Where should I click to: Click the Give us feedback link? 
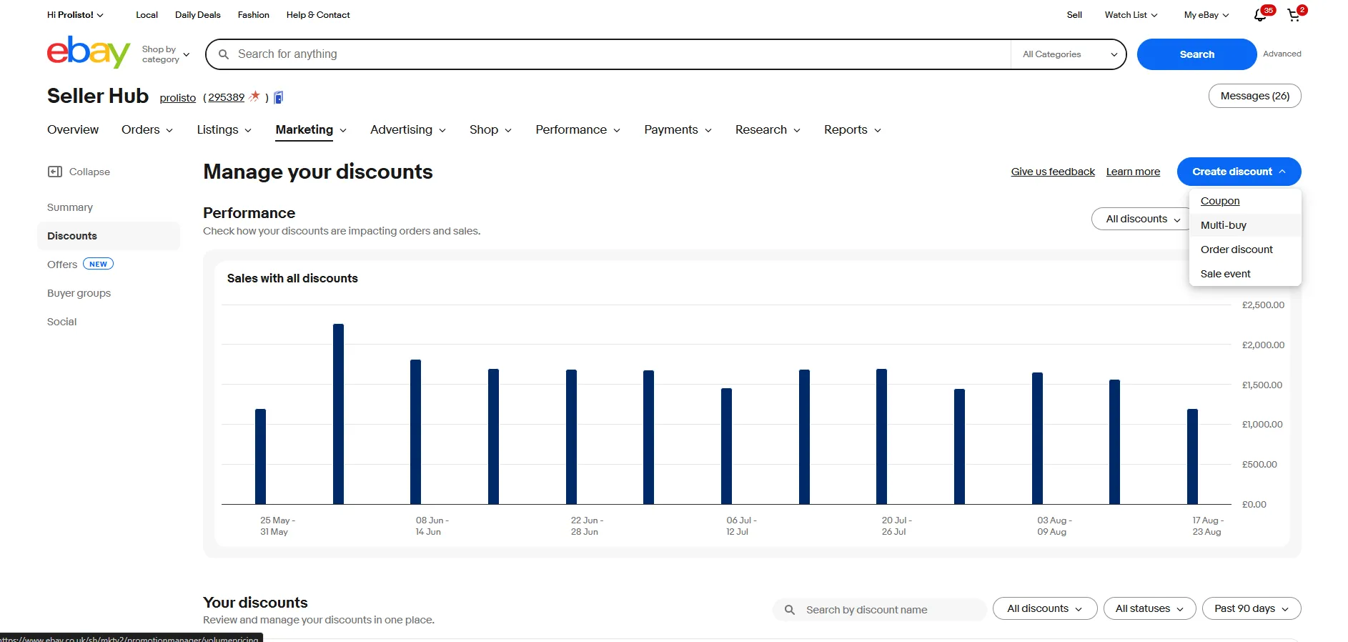click(x=1053, y=172)
